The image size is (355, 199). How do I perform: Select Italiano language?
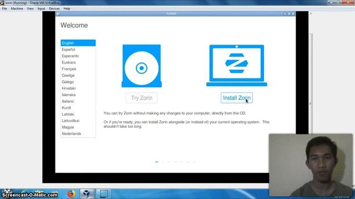[x=78, y=101]
